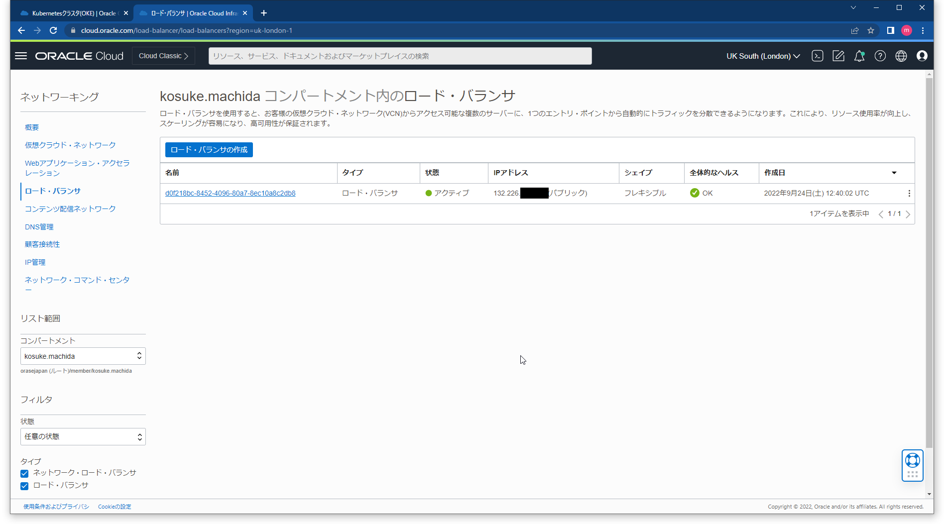Open the Cloud Shell terminal icon
Viewport: 944px width, 524px height.
click(x=817, y=56)
